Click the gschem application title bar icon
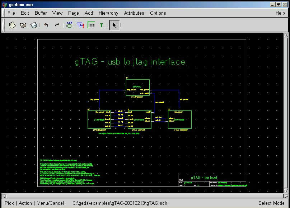 (x=5, y=4)
